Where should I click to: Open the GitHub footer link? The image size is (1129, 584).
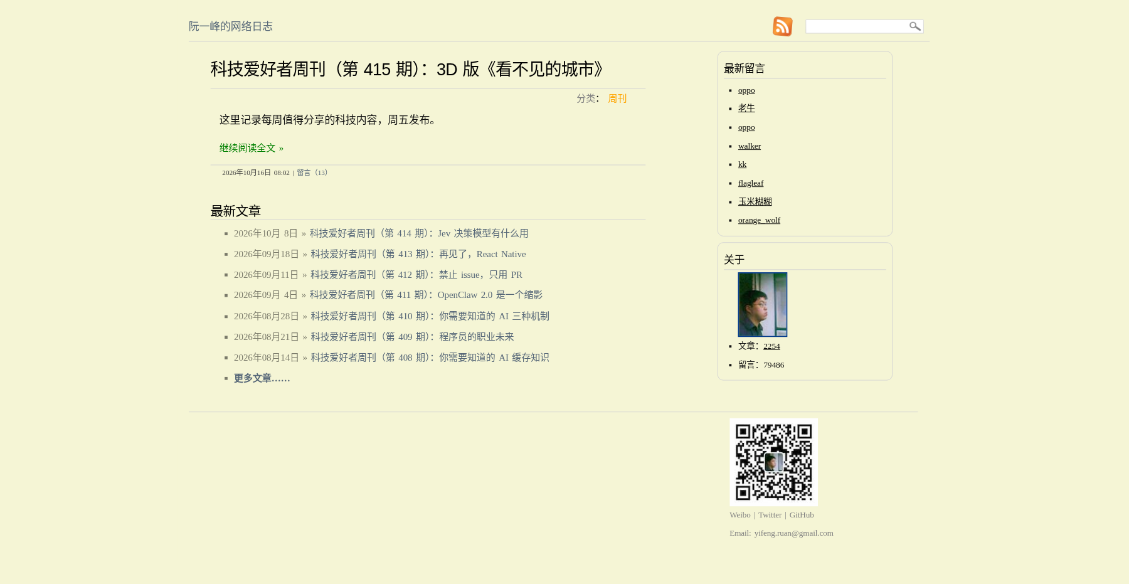click(x=802, y=515)
